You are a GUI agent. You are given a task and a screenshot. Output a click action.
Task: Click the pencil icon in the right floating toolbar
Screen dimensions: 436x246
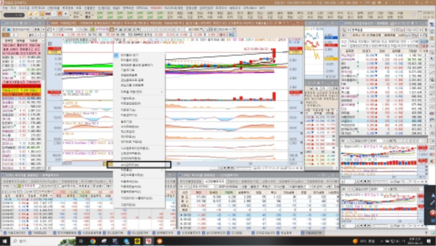point(432,202)
